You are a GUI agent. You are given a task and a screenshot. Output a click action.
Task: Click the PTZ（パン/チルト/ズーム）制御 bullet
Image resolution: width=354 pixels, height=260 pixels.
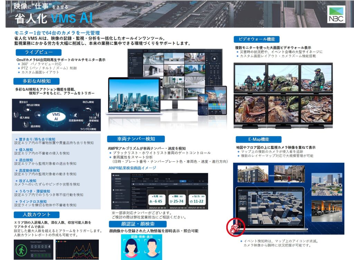(47, 68)
